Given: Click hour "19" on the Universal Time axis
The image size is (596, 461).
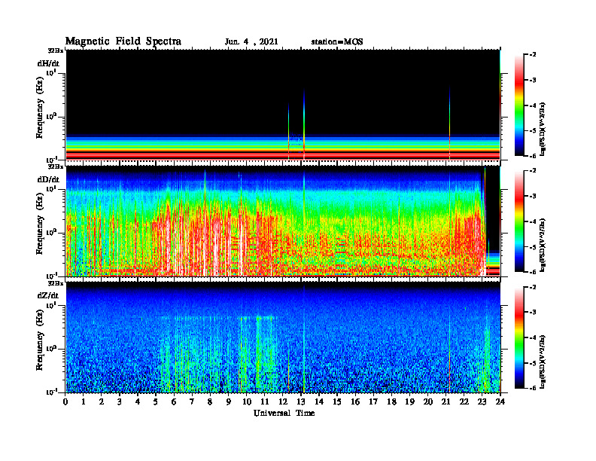Looking at the screenshot, I should coord(409,402).
